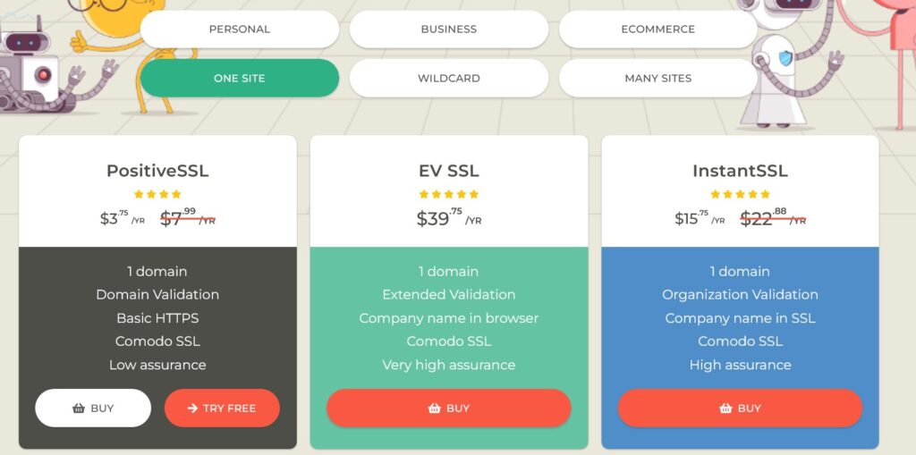Click the EV SSL five-star rating
Viewport: 916px width, 455px height.
tap(449, 194)
